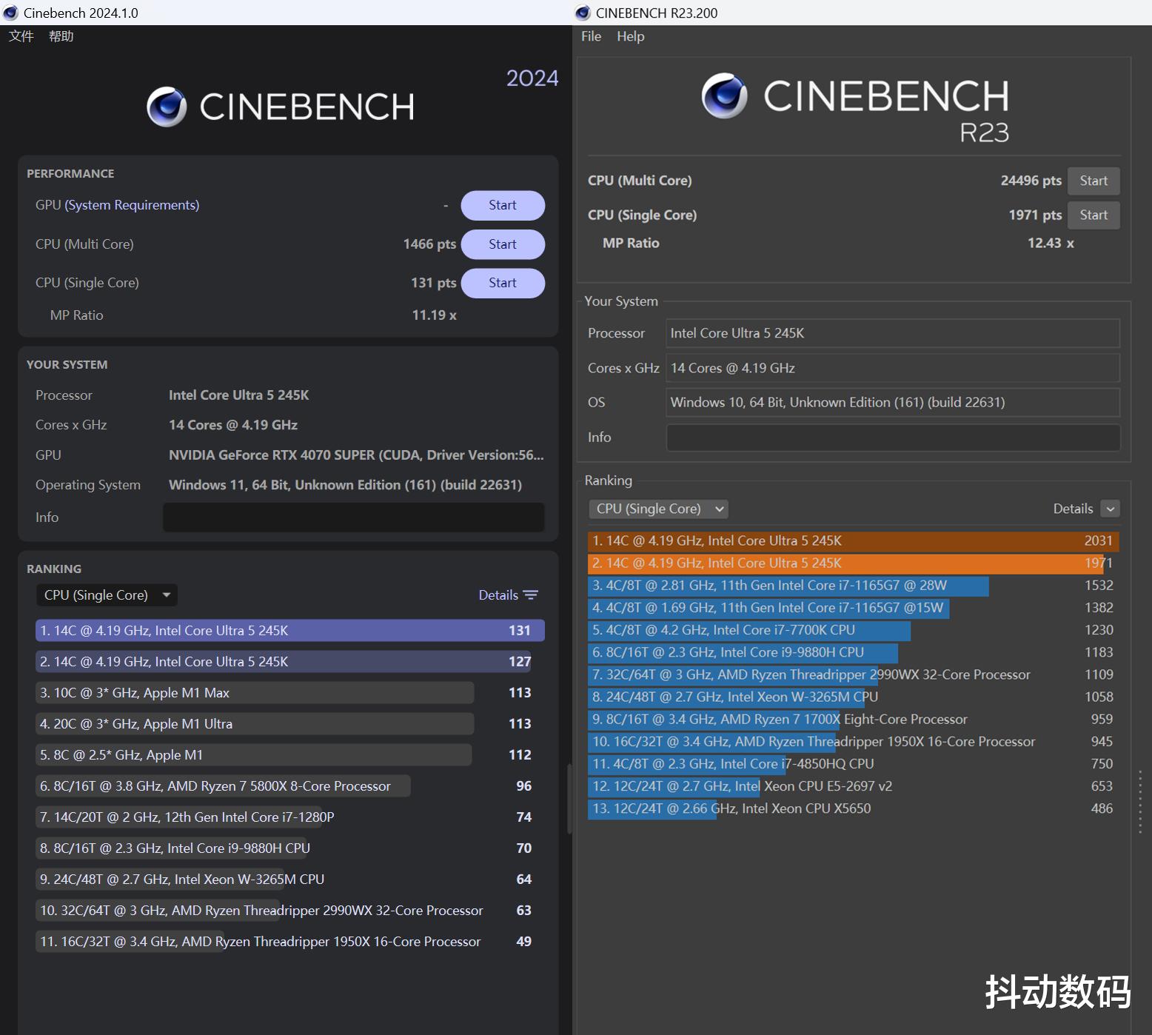Screen dimensions: 1152x1035
Task: Click the NVIDIA GeForce RTX 4070 SUPER GPU text
Action: click(356, 455)
